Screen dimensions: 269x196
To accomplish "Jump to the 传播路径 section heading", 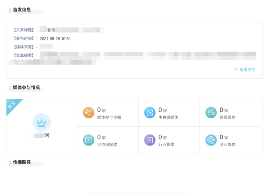I will tap(22, 162).
